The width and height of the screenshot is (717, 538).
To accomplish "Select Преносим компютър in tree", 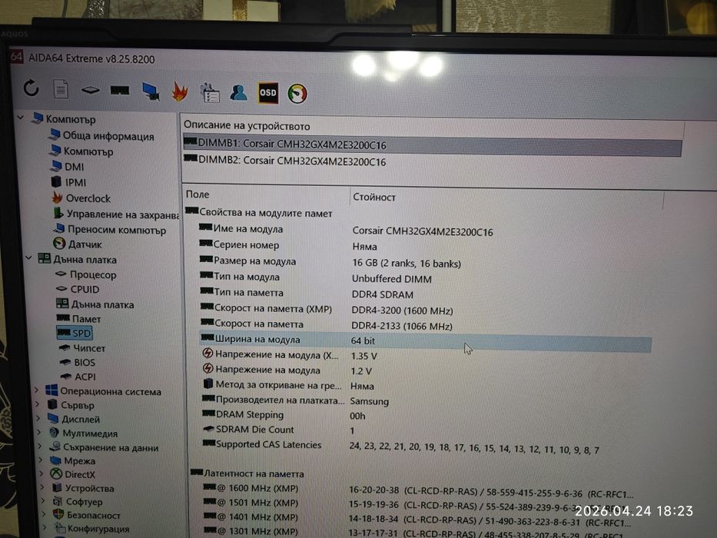I will 110,229.
